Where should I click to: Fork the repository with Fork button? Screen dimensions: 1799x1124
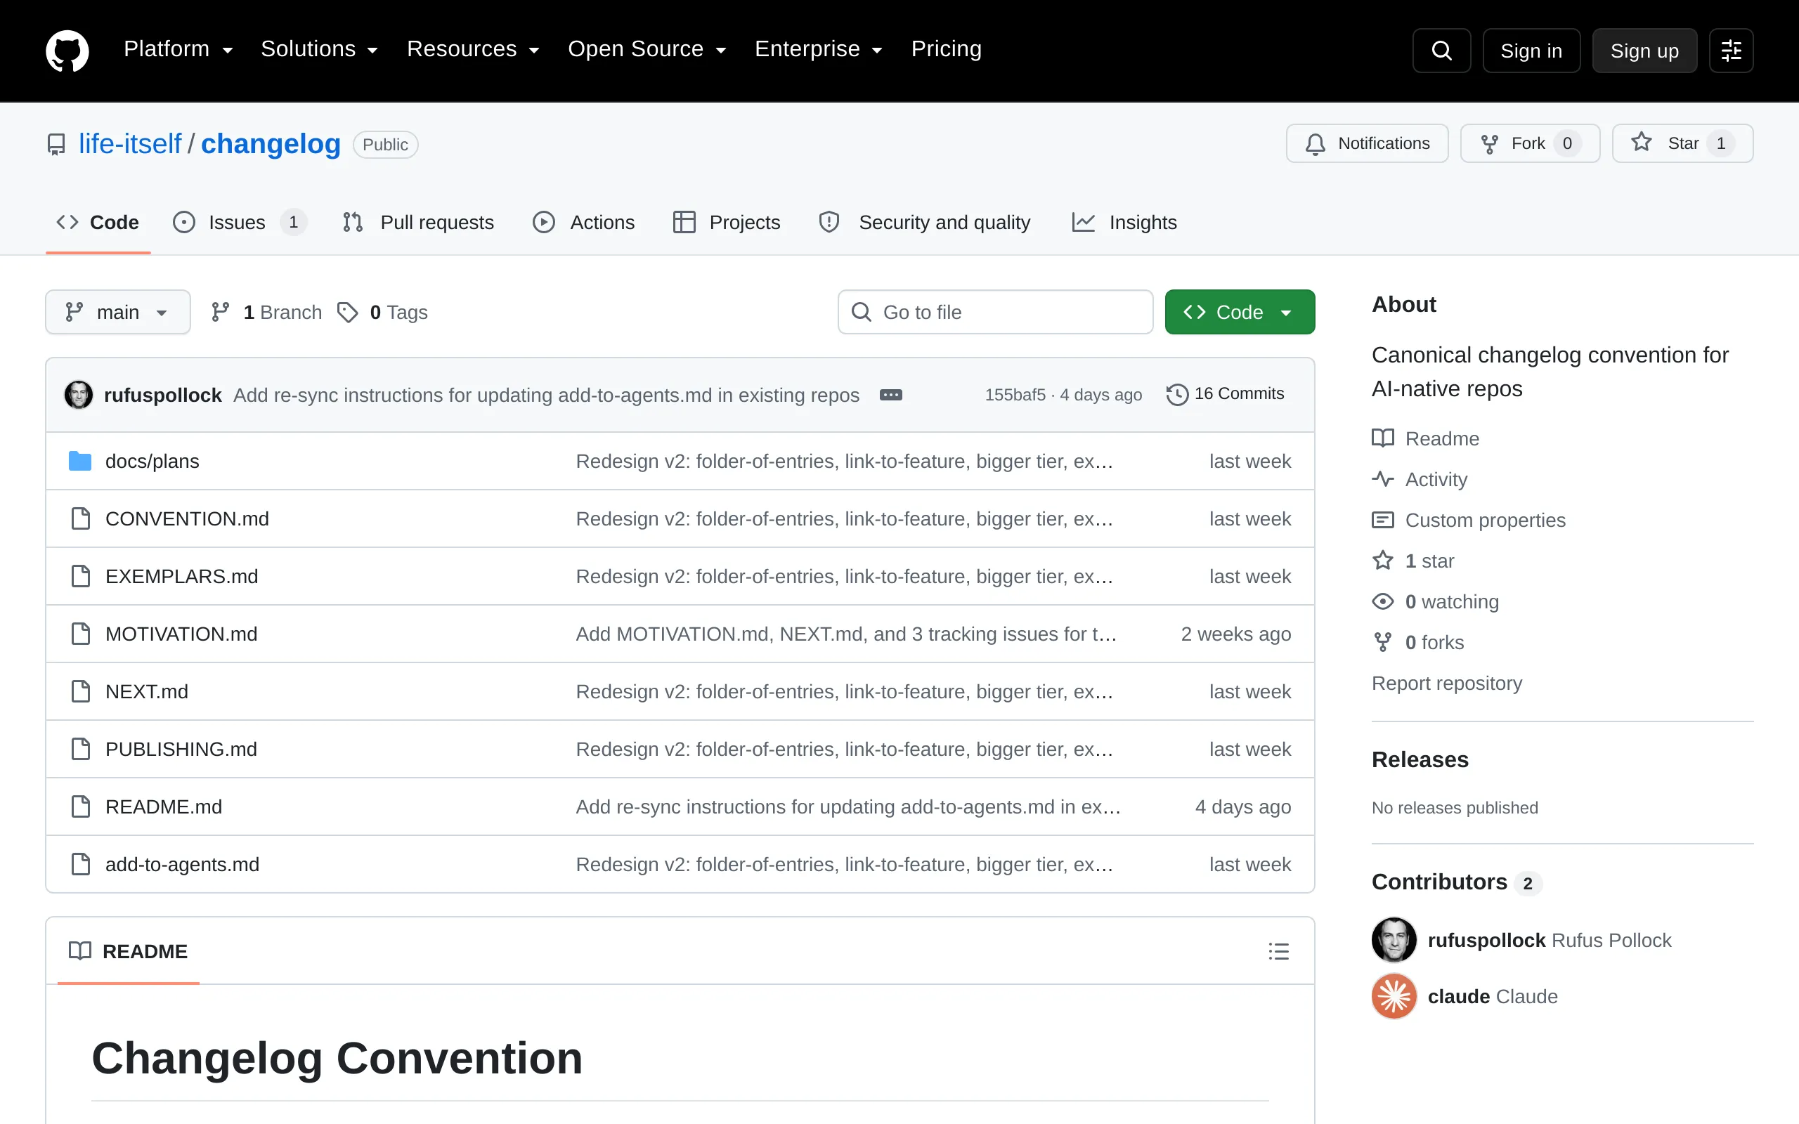[1530, 143]
